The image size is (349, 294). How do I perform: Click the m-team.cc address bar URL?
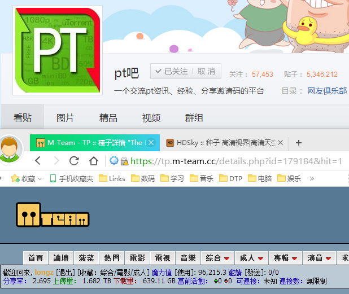[x=236, y=161]
